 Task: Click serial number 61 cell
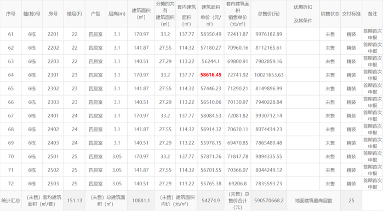11,34
